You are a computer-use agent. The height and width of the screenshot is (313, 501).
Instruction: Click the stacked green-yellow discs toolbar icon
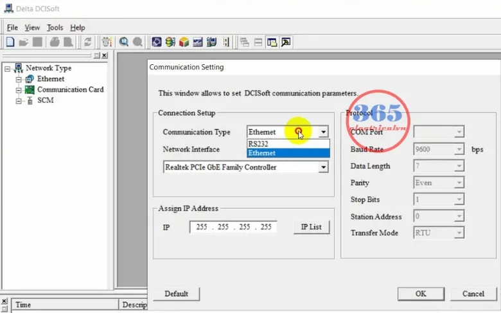point(170,42)
